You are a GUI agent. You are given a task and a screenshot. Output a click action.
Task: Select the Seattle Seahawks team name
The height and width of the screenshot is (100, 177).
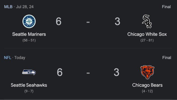click(x=29, y=85)
